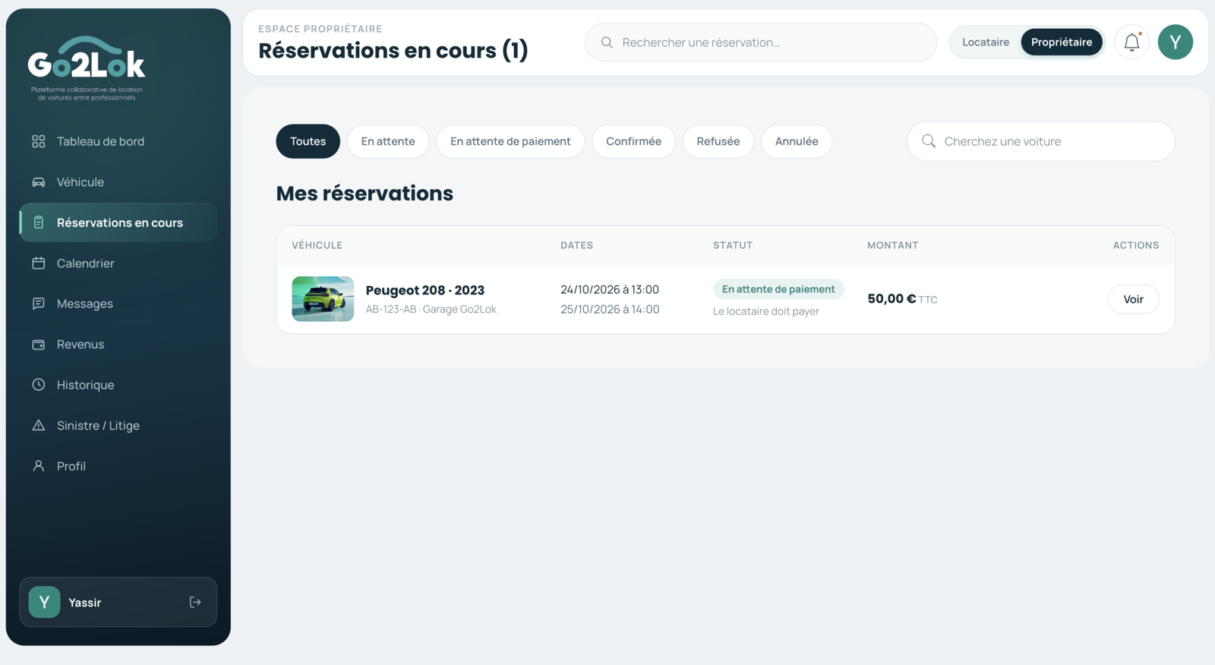Switch to Locataire mode

pos(986,42)
